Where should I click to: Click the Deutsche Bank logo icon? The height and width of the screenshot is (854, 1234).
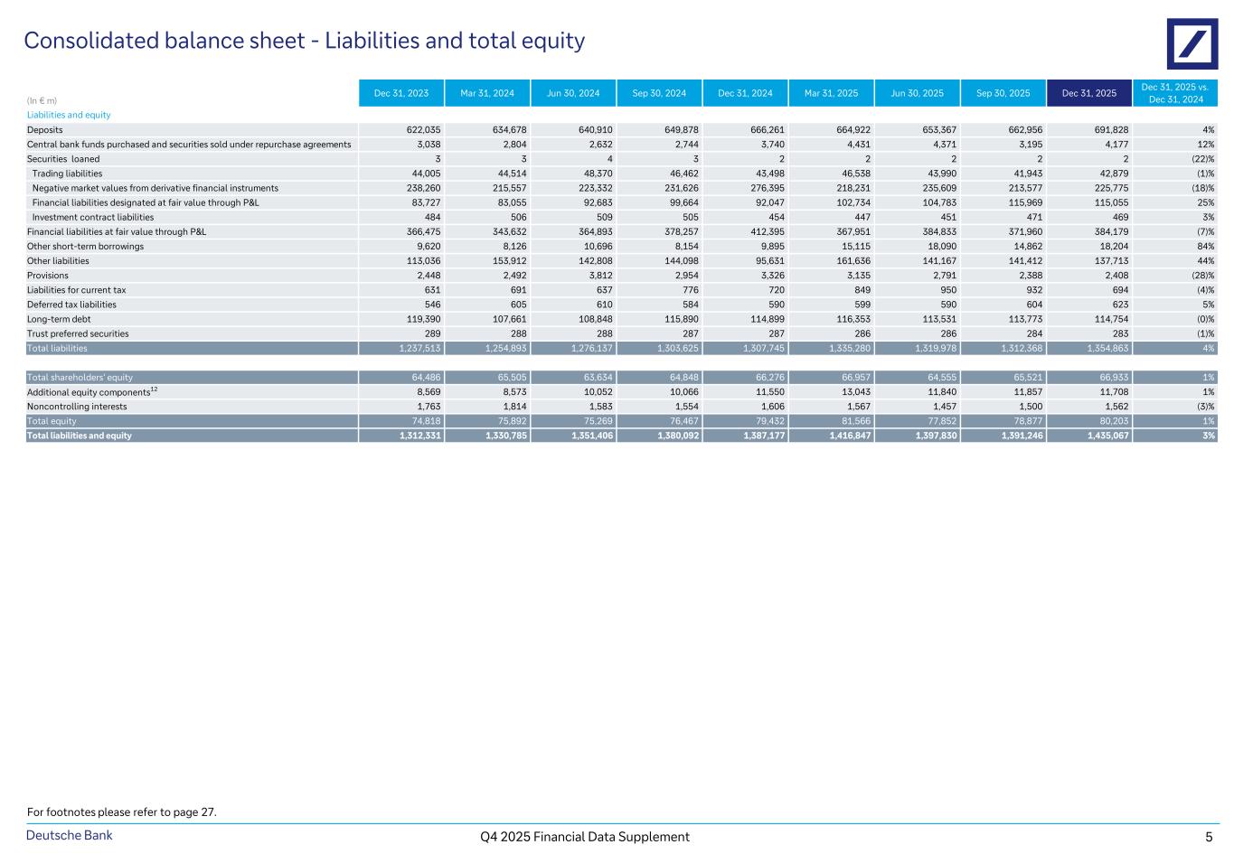1192,43
